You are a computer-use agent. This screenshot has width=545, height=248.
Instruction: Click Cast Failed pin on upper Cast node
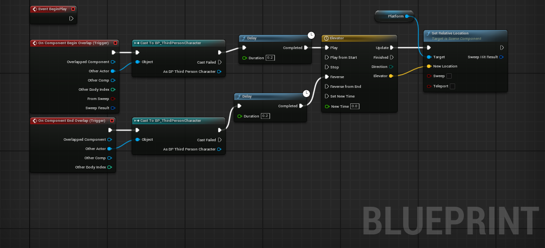pos(220,63)
